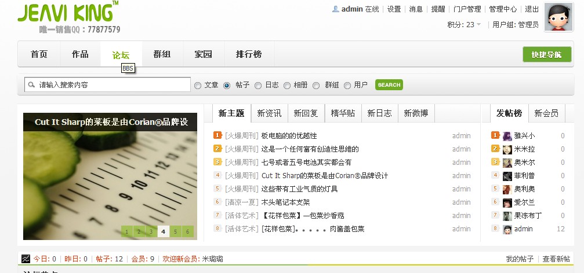The image size is (584, 273).
Task: Click the green SEARCH button
Action: coord(389,84)
